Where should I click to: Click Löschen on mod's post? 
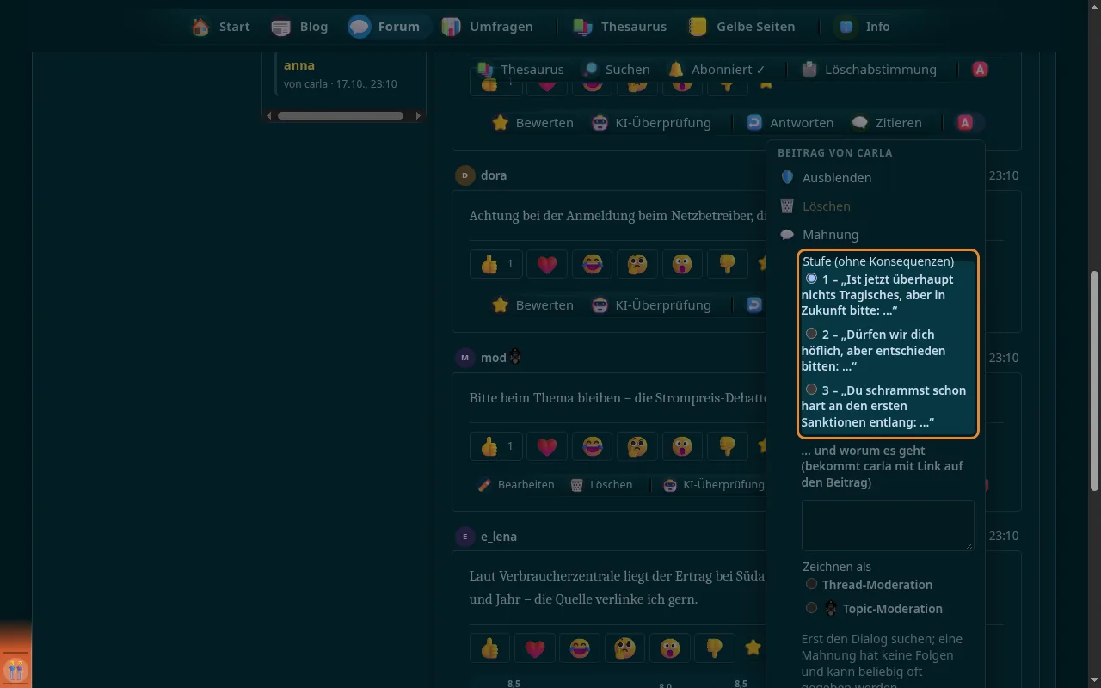point(602,485)
